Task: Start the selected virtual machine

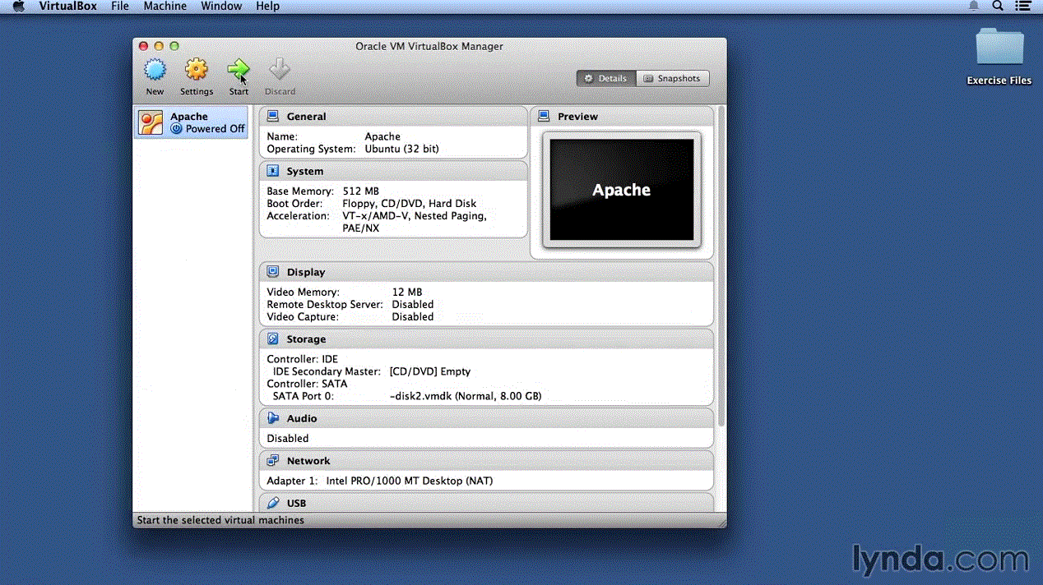Action: pos(239,71)
